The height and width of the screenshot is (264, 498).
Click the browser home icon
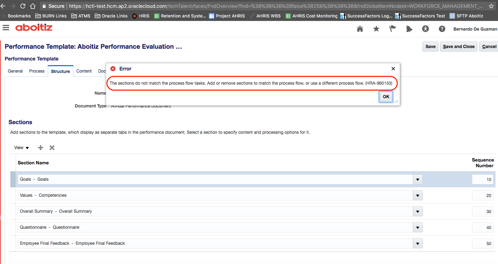coord(33,6)
